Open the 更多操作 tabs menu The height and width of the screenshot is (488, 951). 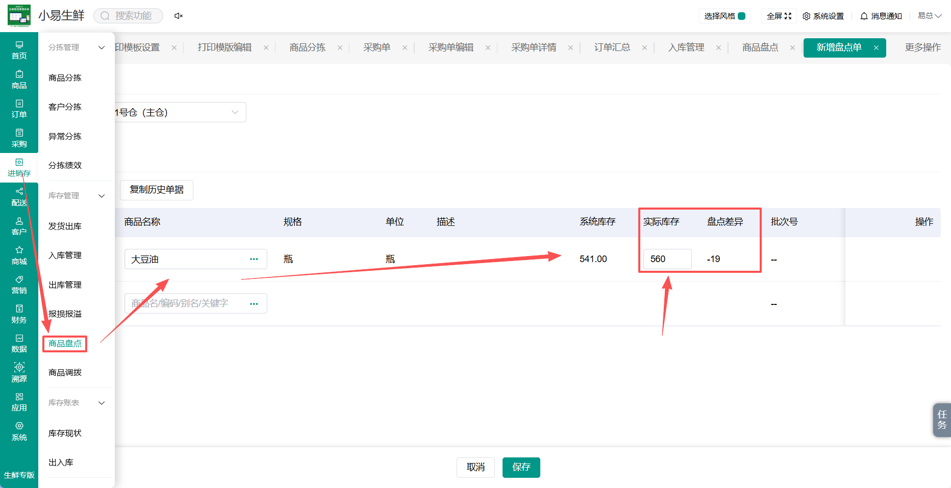[922, 47]
